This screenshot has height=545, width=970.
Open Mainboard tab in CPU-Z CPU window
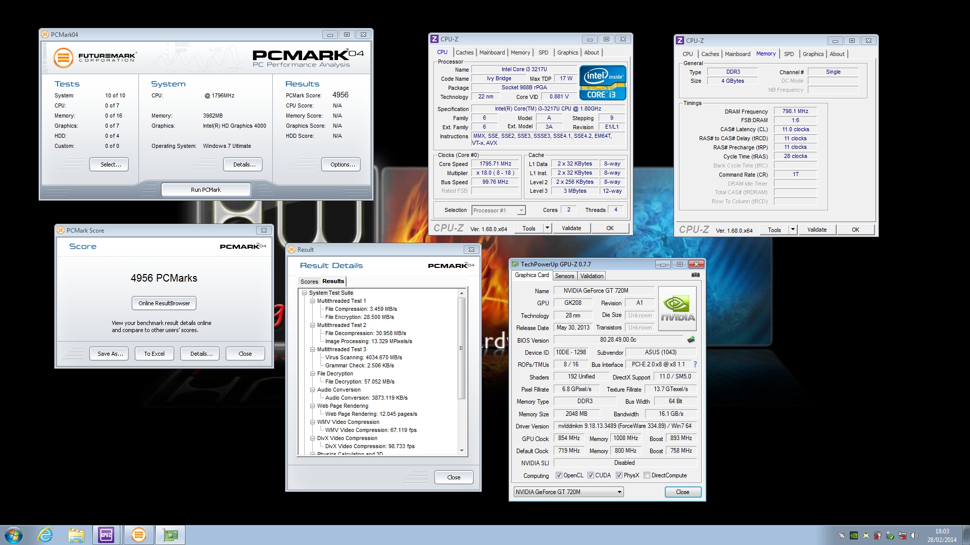pyautogui.click(x=492, y=52)
